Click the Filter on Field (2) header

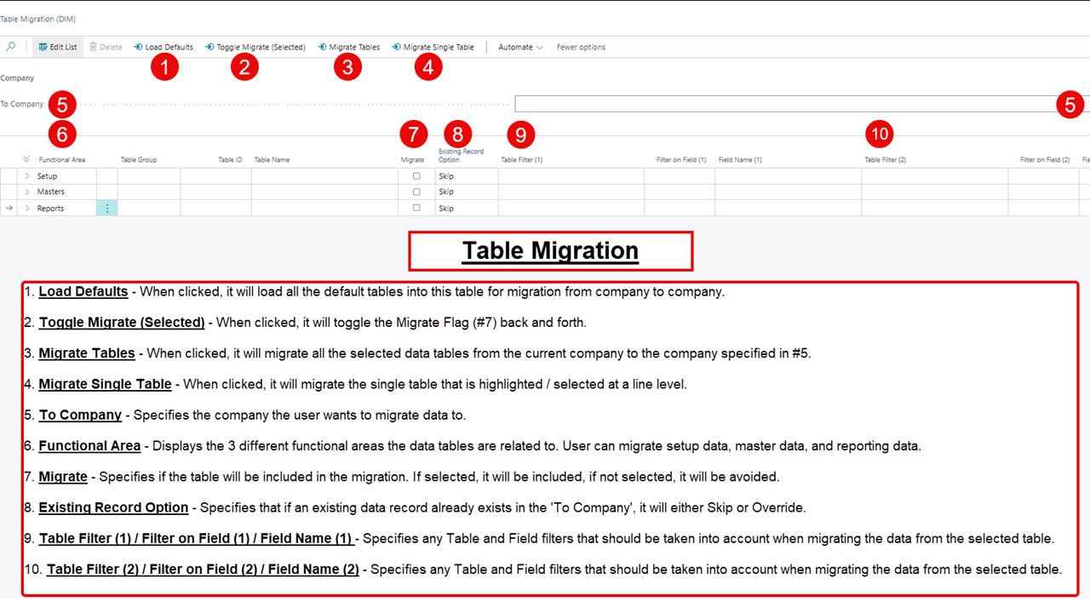[1045, 160]
